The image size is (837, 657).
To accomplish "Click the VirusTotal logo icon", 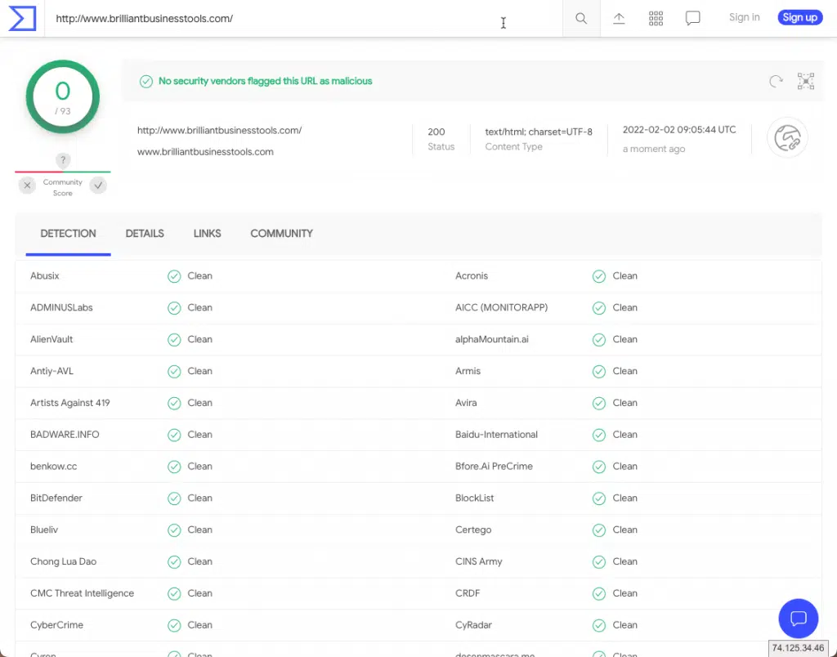I will [x=22, y=18].
